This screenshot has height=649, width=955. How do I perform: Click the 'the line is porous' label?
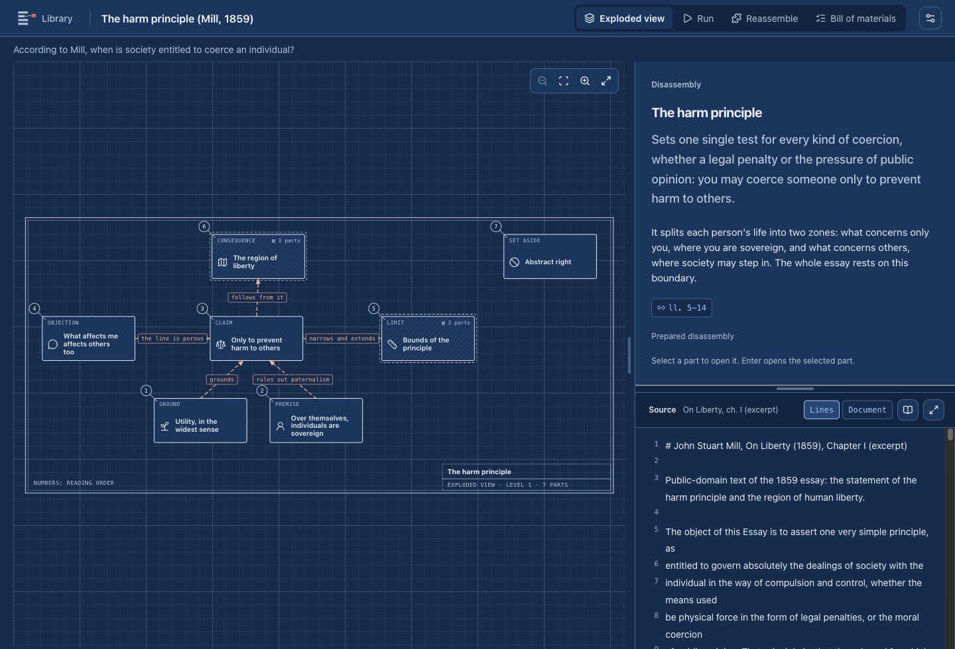[172, 338]
